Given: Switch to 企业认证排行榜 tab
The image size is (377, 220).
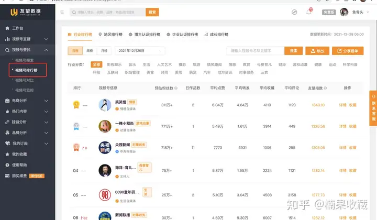Looking at the screenshot, I should [x=182, y=35].
